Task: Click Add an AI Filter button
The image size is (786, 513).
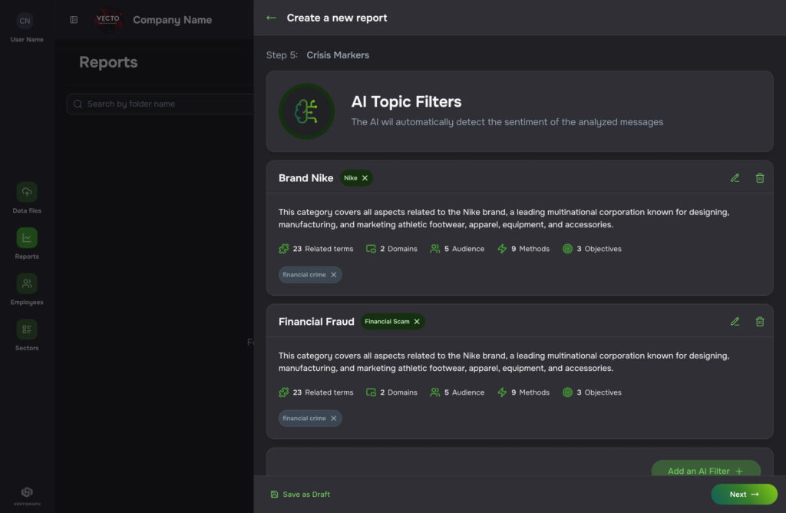Action: [705, 470]
